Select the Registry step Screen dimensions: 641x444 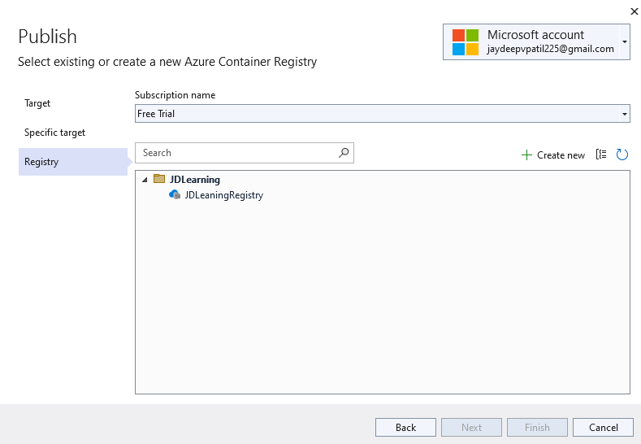point(41,162)
